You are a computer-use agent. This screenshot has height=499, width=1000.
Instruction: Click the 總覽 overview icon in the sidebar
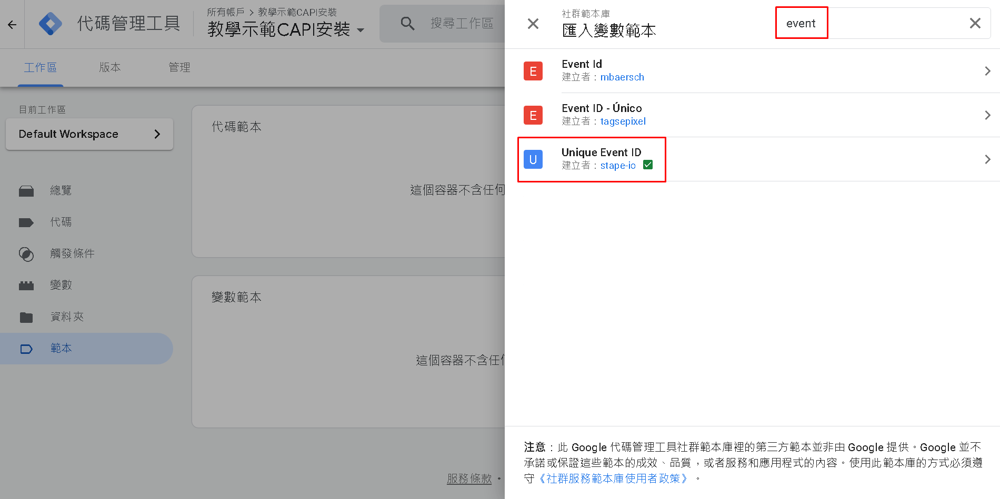pos(26,191)
